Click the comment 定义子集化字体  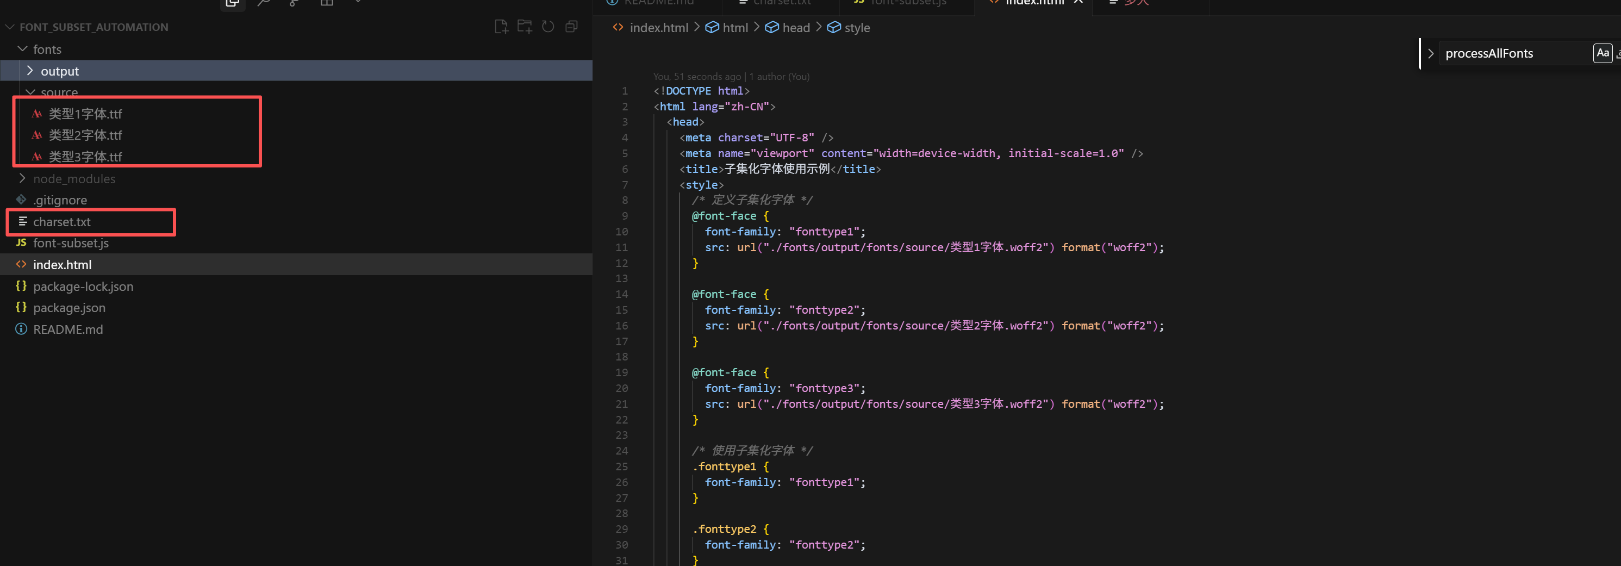[752, 200]
